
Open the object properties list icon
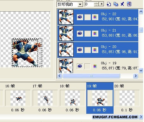click(x=129, y=4)
